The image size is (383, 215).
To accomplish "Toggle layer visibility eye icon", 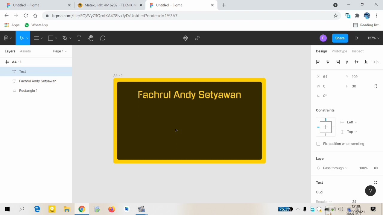I will point(376,168).
